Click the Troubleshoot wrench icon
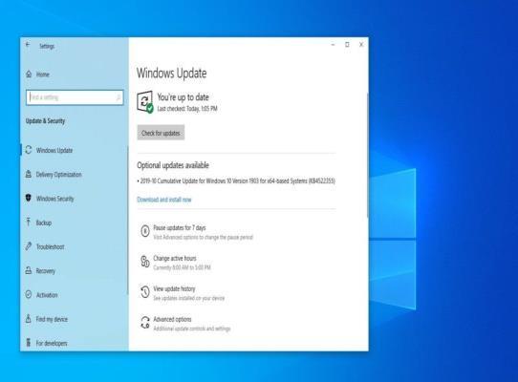This screenshot has width=518, height=382. coord(29,246)
